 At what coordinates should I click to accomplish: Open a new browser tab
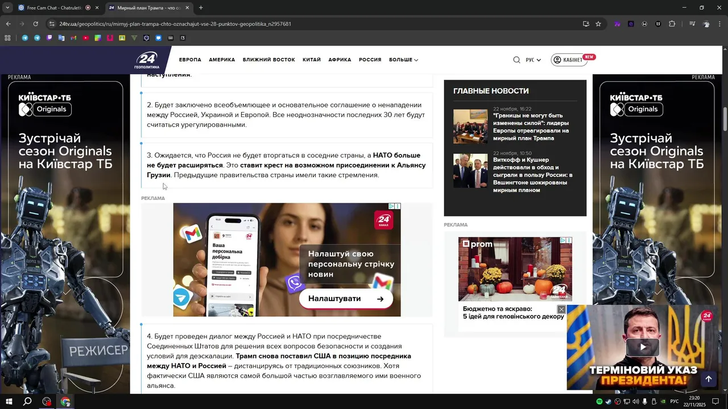point(201,8)
